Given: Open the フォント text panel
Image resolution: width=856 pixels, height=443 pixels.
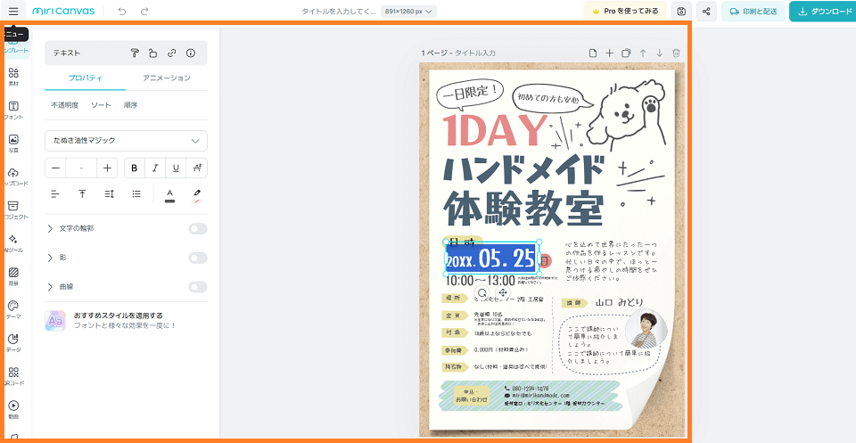Looking at the screenshot, I should (13, 111).
